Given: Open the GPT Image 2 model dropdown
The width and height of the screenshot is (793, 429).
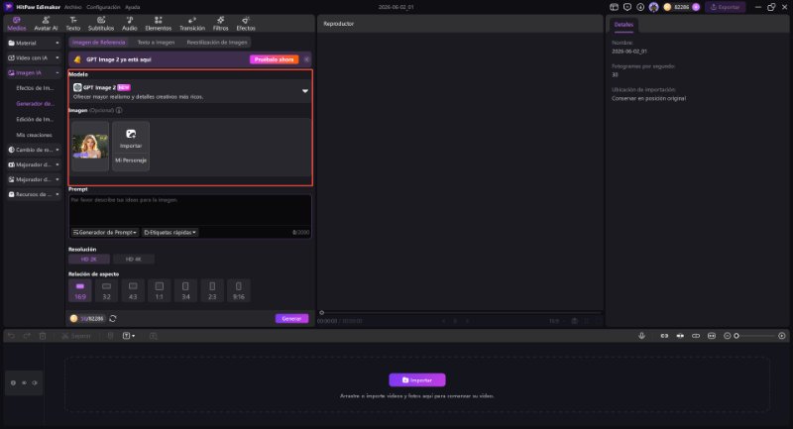Looking at the screenshot, I should 190,91.
